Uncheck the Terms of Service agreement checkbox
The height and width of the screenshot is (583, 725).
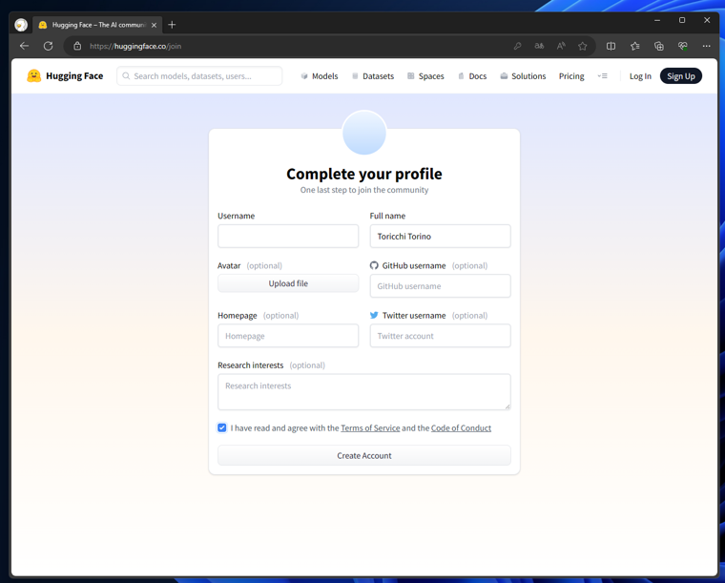(222, 427)
